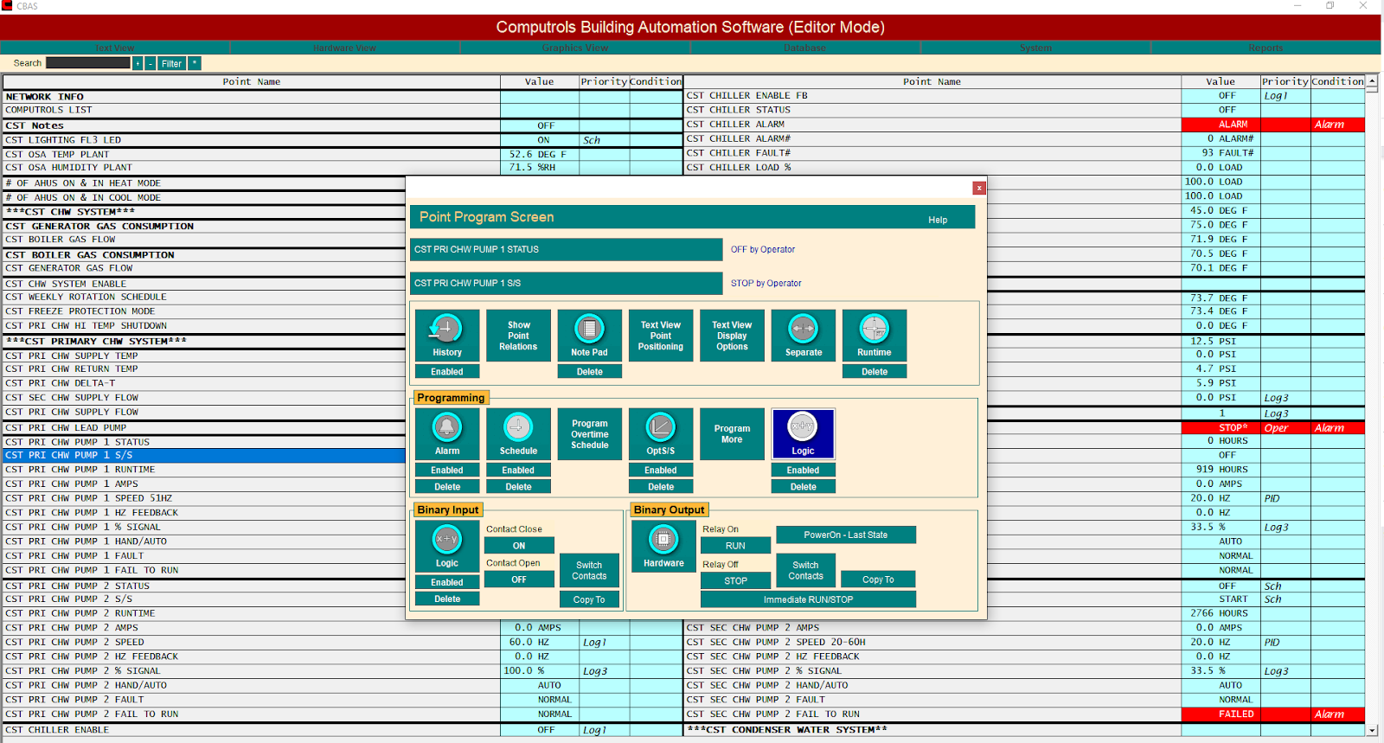1384x743 pixels.
Task: Switch to Text View menu
Action: coord(115,48)
